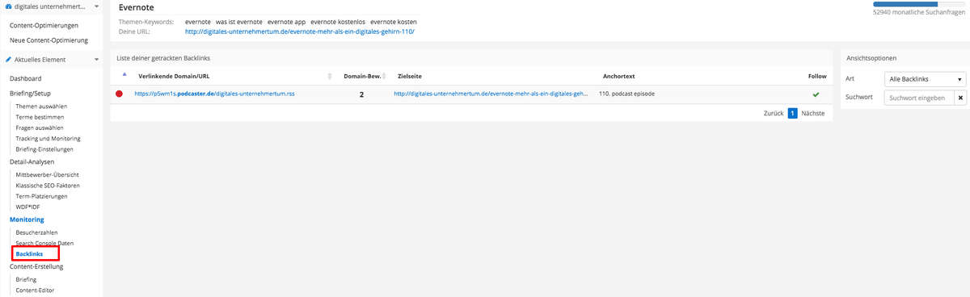Click the anchor text 110. podcast episode
This screenshot has height=297, width=970.
pyautogui.click(x=627, y=94)
